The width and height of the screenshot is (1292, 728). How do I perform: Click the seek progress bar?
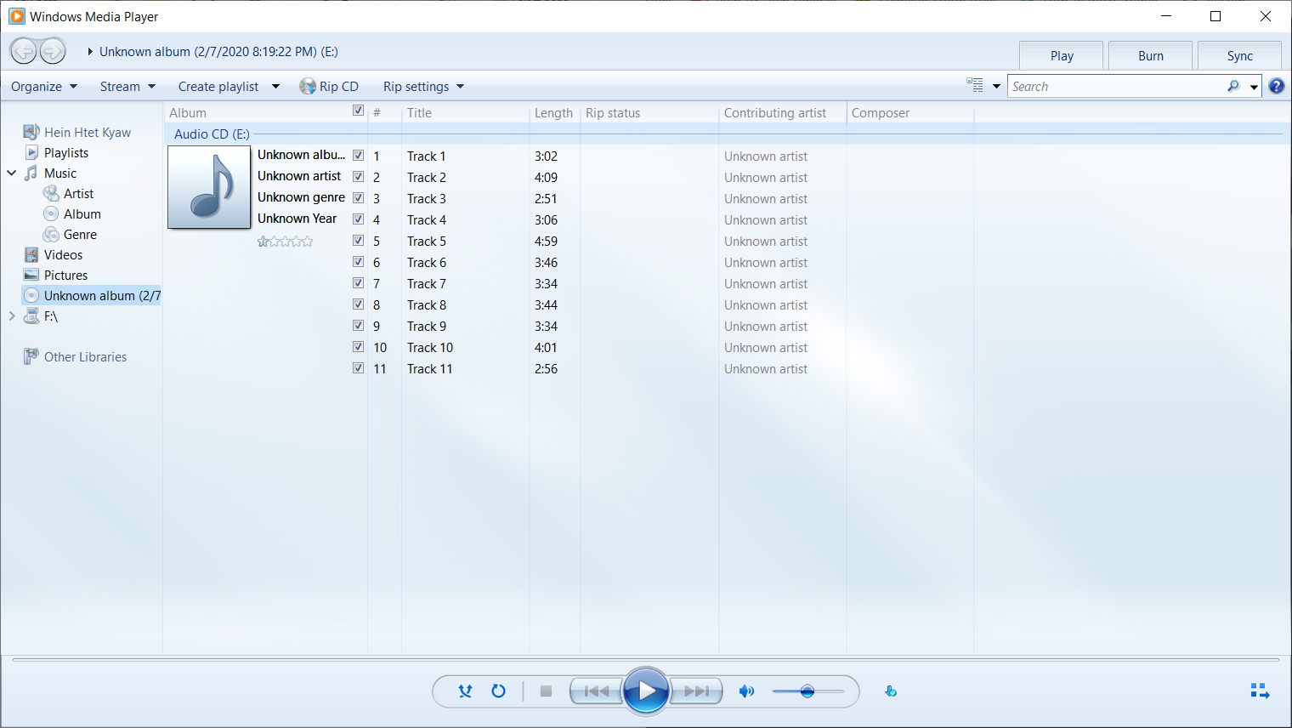[646, 659]
